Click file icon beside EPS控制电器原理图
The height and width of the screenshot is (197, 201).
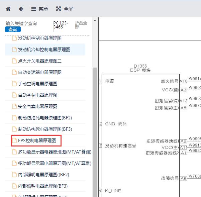[14, 140]
